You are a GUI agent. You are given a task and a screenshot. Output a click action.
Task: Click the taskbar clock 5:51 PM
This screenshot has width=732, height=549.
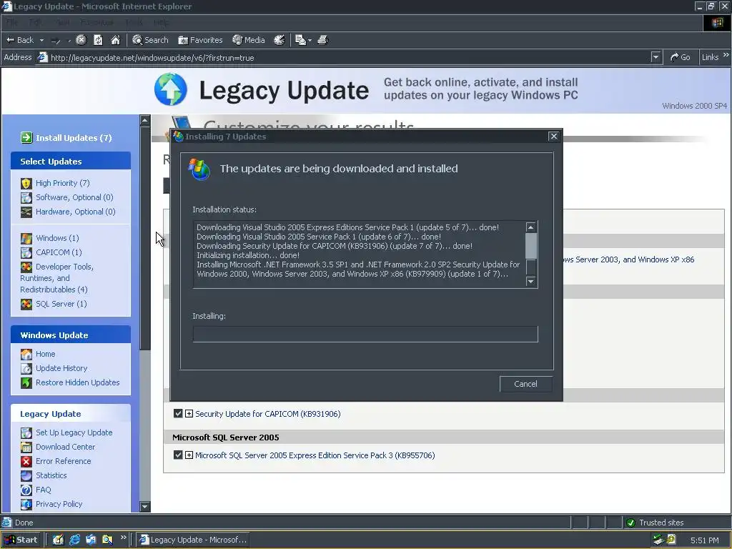[704, 540]
